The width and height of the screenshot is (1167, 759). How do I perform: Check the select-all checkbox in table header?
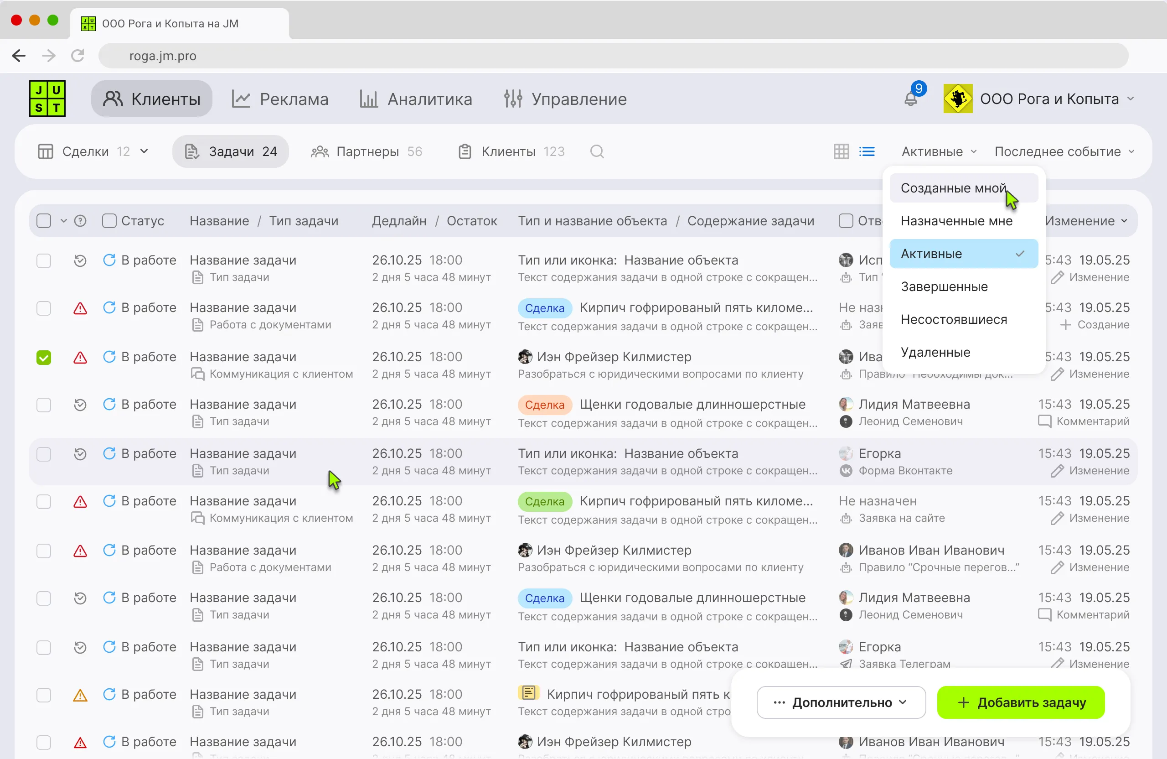[x=44, y=221]
